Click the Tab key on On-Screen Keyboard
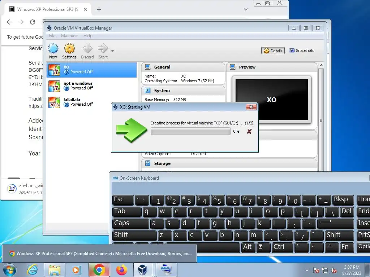The image size is (370, 277). click(127, 211)
